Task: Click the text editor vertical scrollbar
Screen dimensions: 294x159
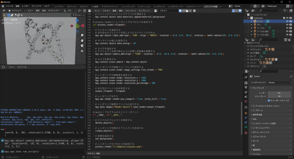Action: [241, 118]
